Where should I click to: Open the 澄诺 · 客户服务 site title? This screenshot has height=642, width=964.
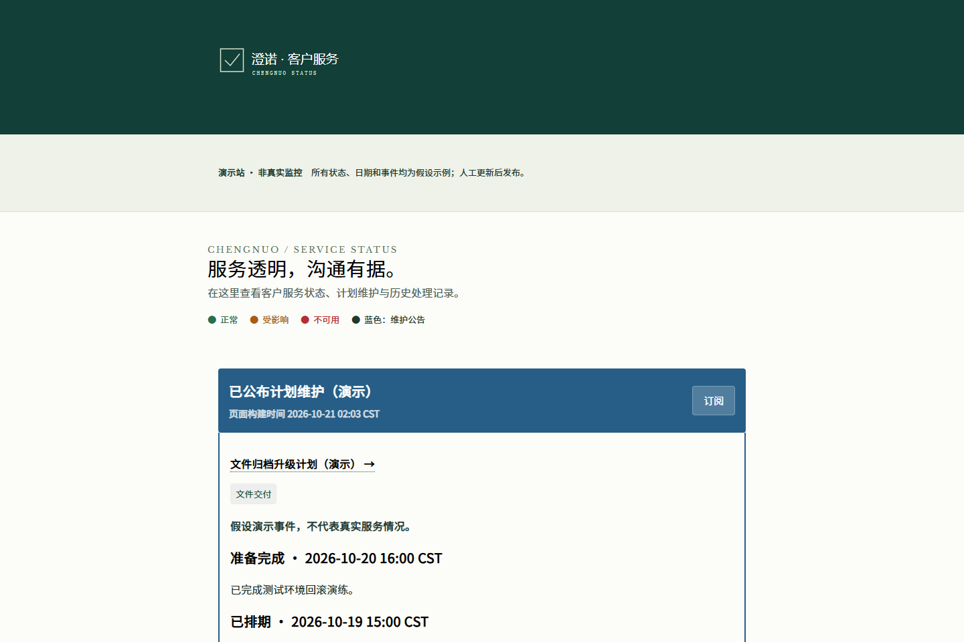[x=295, y=59]
